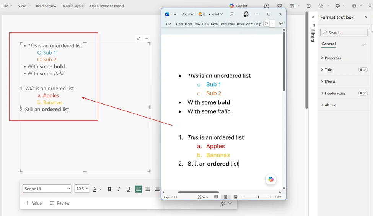Apply italic in text box toolbar
This screenshot has width=373, height=216.
119,189
